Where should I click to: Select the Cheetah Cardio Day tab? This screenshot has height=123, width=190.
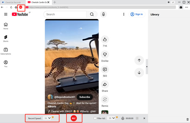[x=39, y=2]
